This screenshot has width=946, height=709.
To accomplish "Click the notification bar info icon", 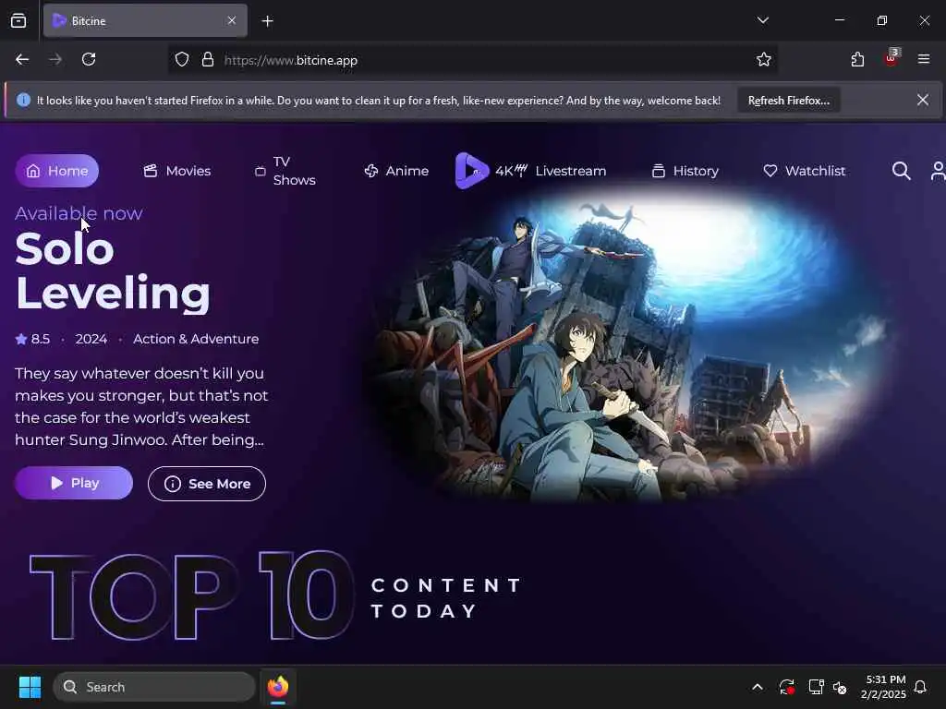I will coord(23,100).
